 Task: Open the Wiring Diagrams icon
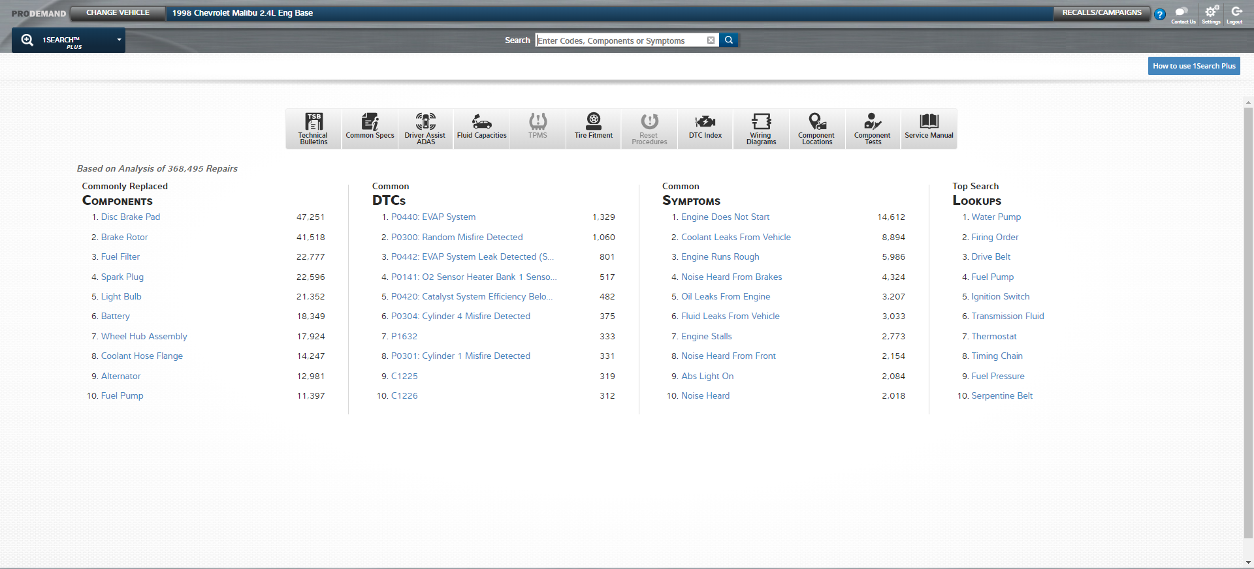[x=761, y=129]
